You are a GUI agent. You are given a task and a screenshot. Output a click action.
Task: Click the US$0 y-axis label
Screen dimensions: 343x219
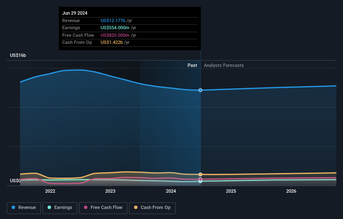pos(15,181)
